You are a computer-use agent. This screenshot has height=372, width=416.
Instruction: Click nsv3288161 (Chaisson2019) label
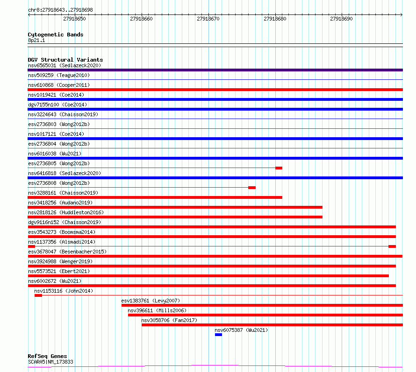(63, 193)
